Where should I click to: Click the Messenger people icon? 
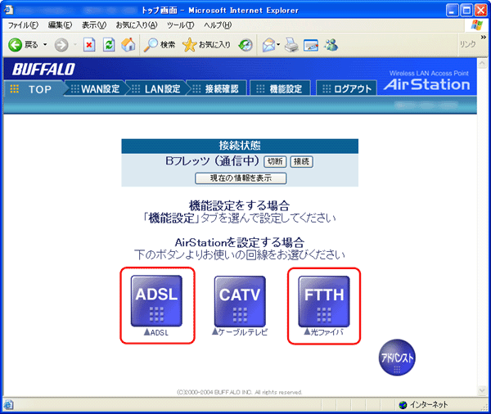click(331, 45)
